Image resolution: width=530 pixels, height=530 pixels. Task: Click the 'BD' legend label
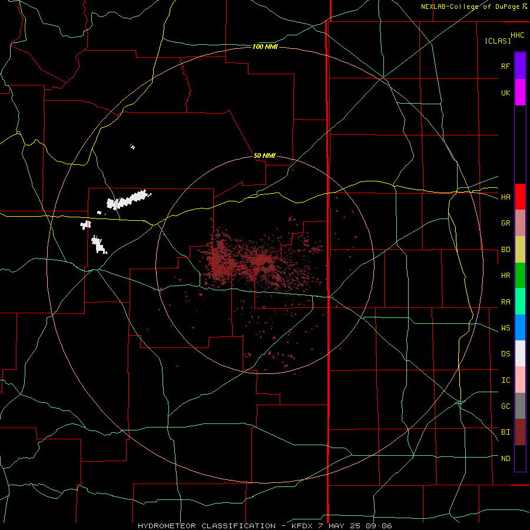(505, 250)
